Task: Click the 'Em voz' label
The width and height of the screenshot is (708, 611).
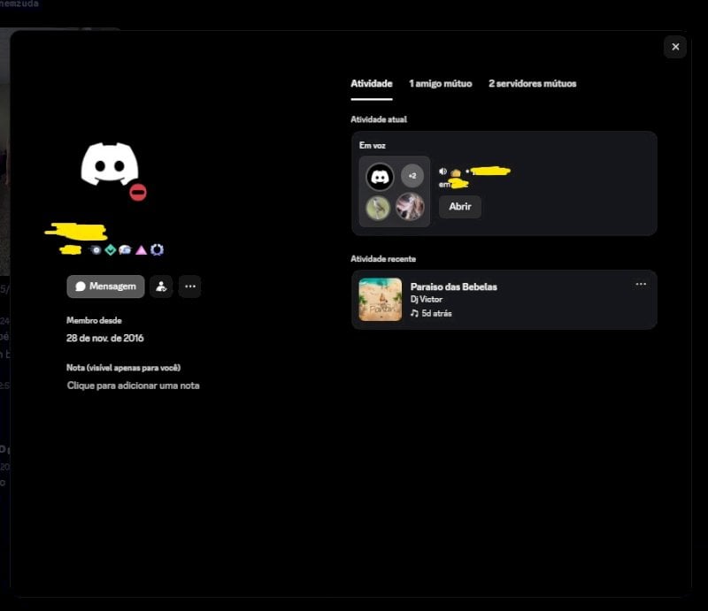Action: click(372, 145)
